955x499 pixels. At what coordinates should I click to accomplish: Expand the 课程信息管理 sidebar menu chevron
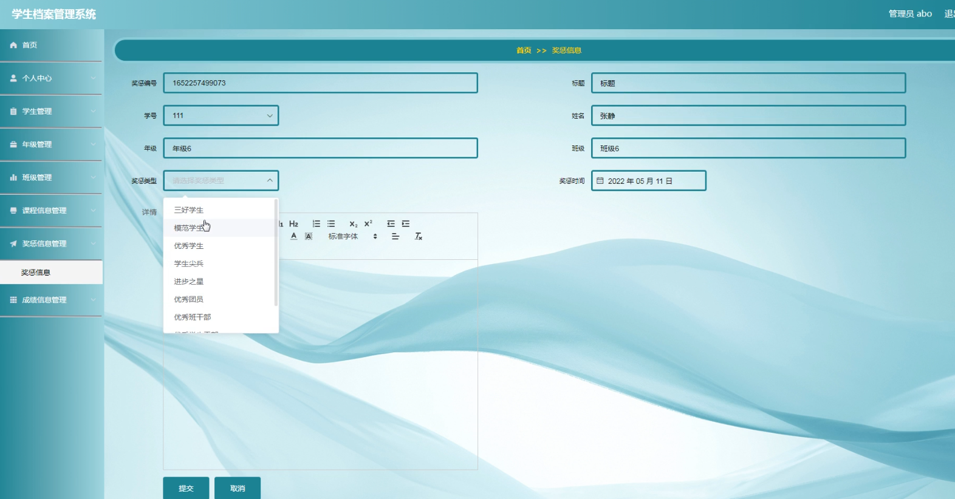(93, 211)
